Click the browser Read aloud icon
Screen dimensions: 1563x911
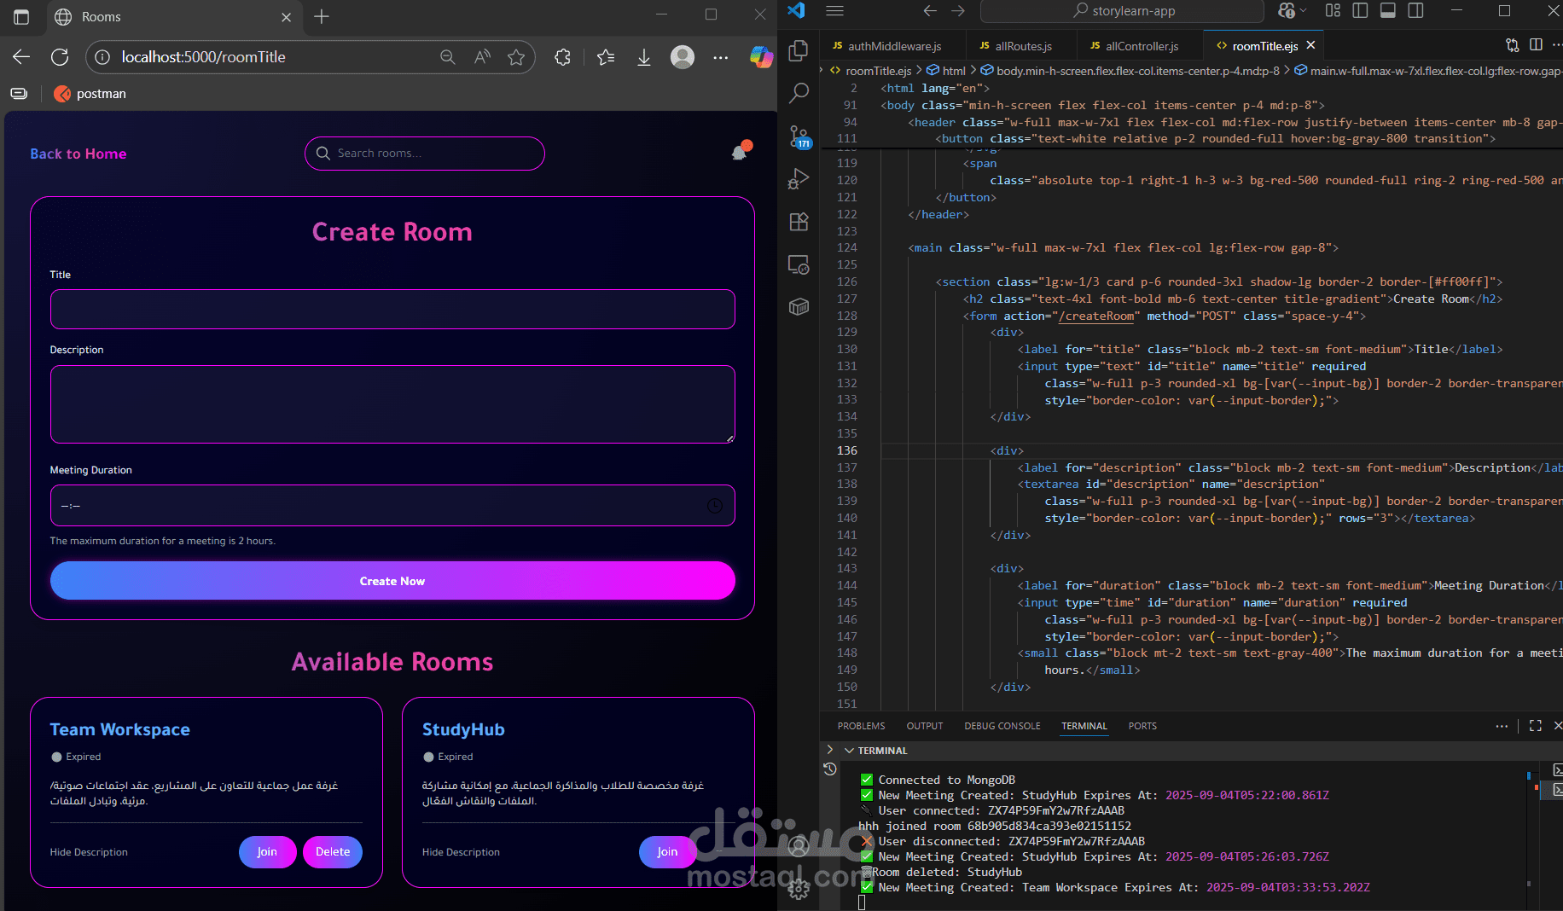pos(482,57)
